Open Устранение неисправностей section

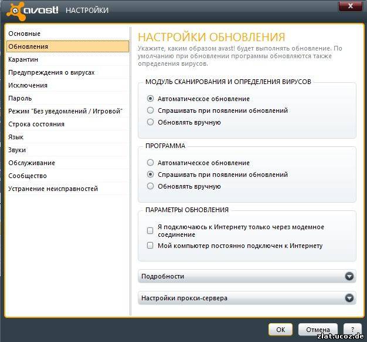pyautogui.click(x=68, y=189)
